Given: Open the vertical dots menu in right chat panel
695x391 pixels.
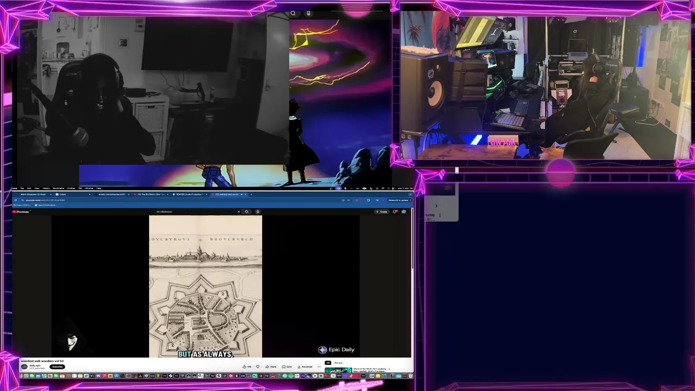Looking at the screenshot, I should click(x=440, y=216).
